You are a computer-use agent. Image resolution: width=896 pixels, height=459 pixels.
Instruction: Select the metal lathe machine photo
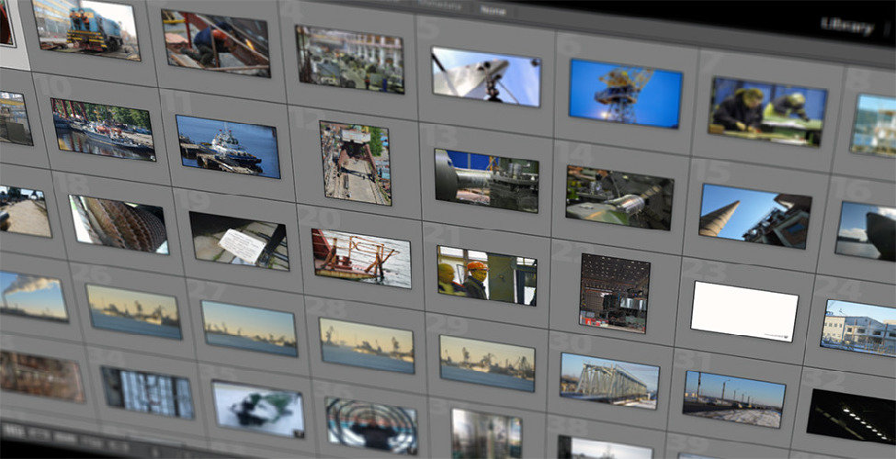[x=618, y=197]
